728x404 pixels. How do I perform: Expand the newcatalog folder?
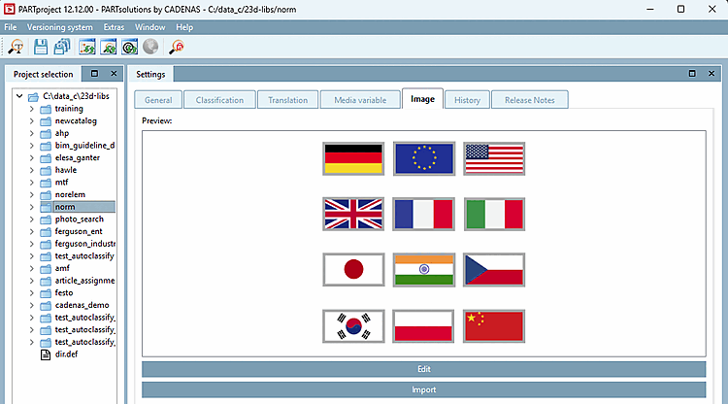tap(32, 120)
